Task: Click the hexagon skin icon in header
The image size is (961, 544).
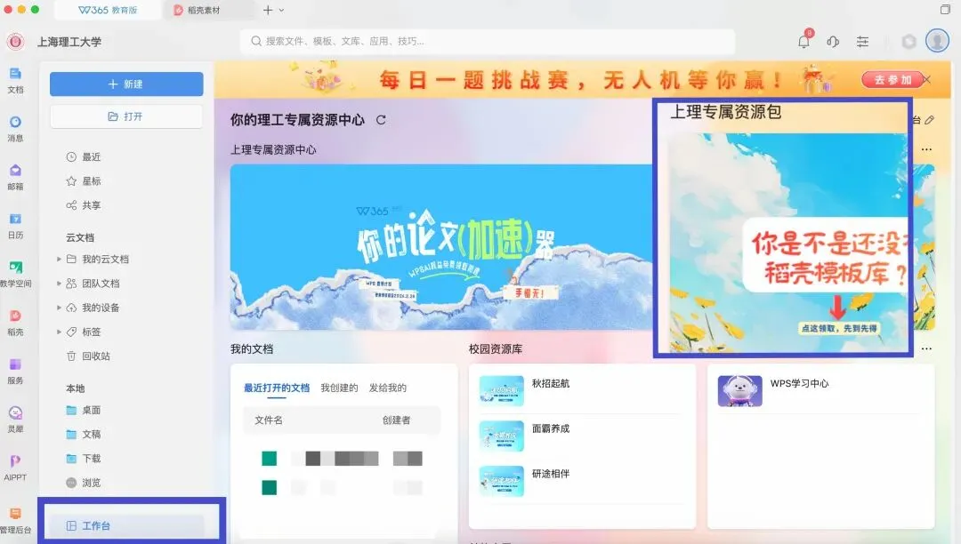Action: click(909, 42)
